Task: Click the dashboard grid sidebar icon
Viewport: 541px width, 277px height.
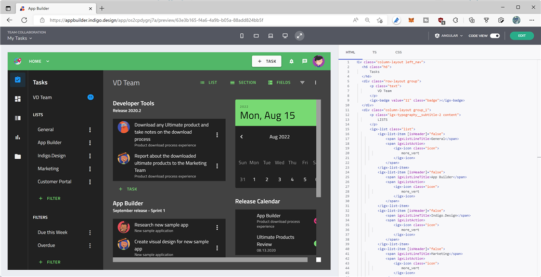Action: click(x=18, y=99)
